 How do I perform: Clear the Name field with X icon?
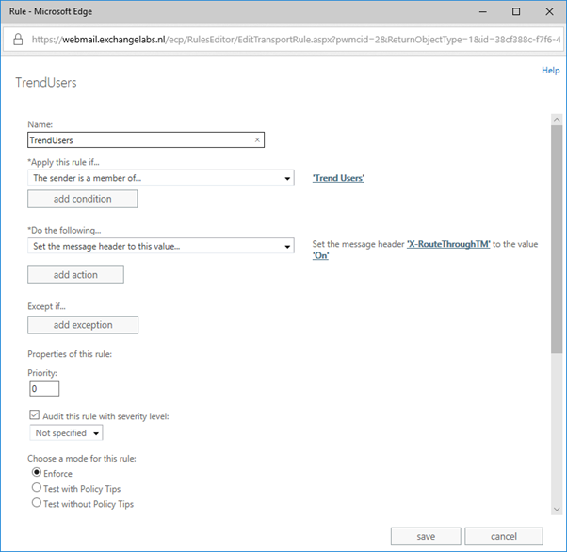coord(257,140)
